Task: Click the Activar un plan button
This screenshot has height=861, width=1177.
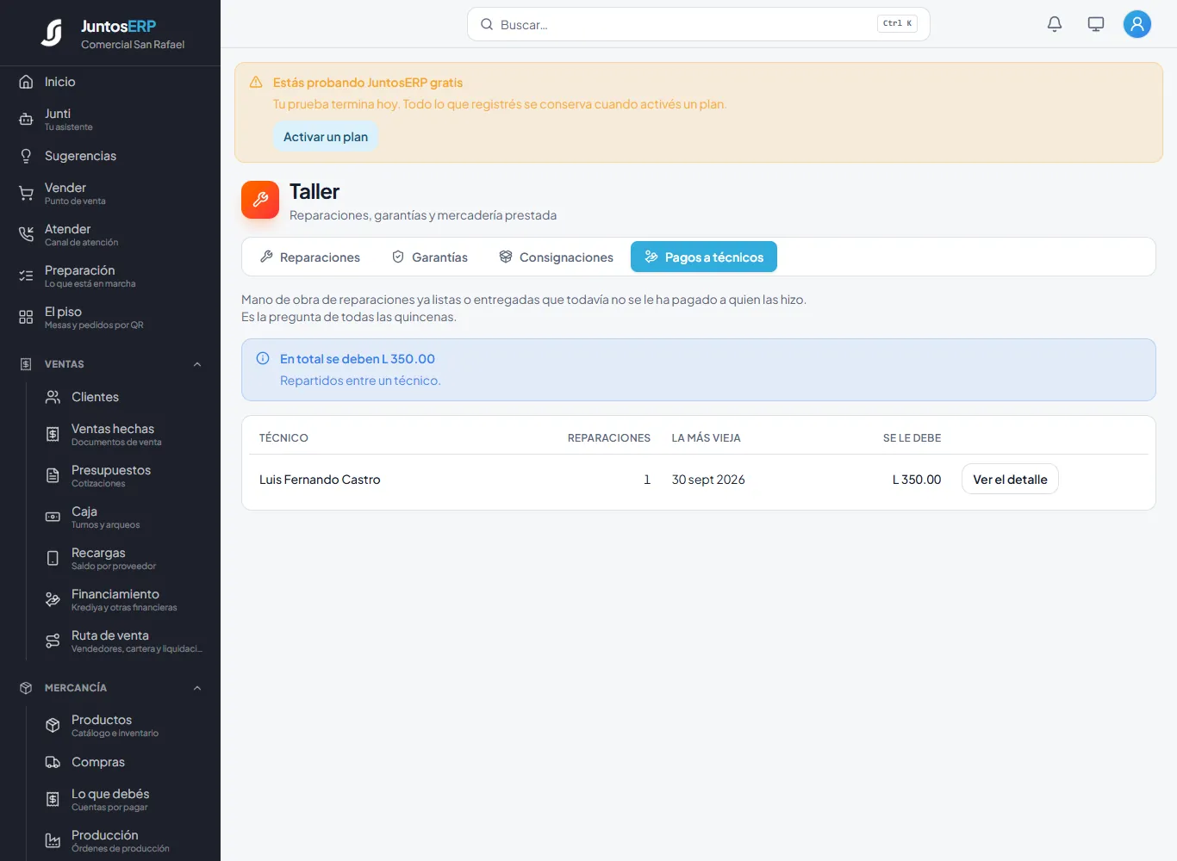Action: coord(326,137)
